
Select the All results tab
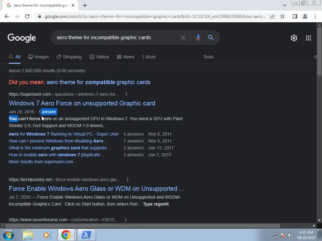14,57
